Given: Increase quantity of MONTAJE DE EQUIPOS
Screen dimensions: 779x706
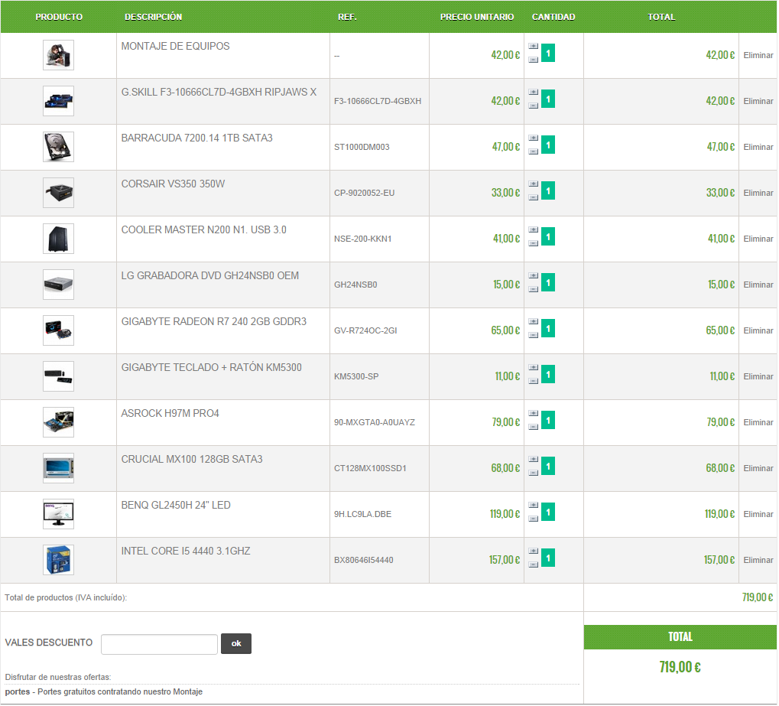Looking at the screenshot, I should [x=533, y=46].
